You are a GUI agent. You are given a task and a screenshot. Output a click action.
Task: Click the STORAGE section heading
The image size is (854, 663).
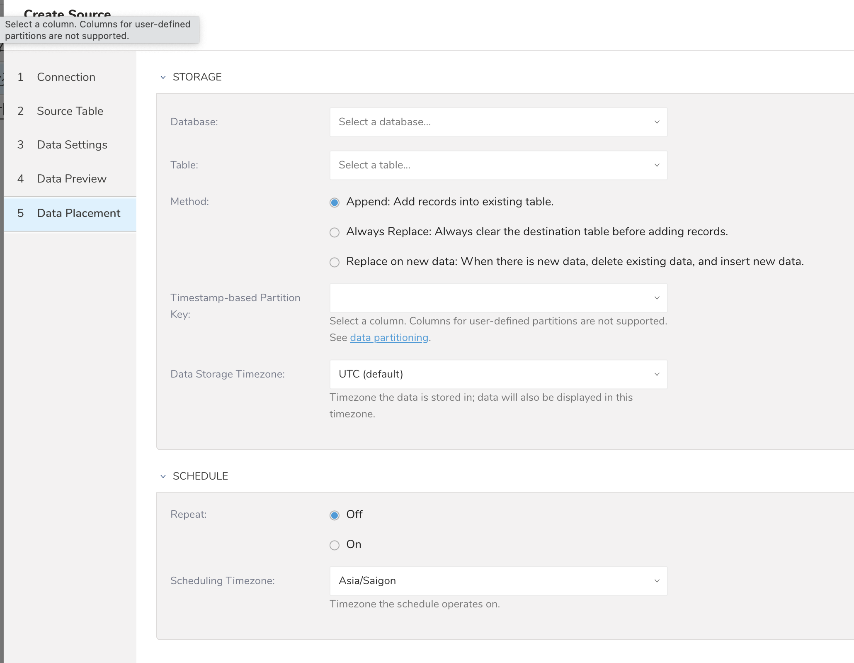[x=197, y=77]
